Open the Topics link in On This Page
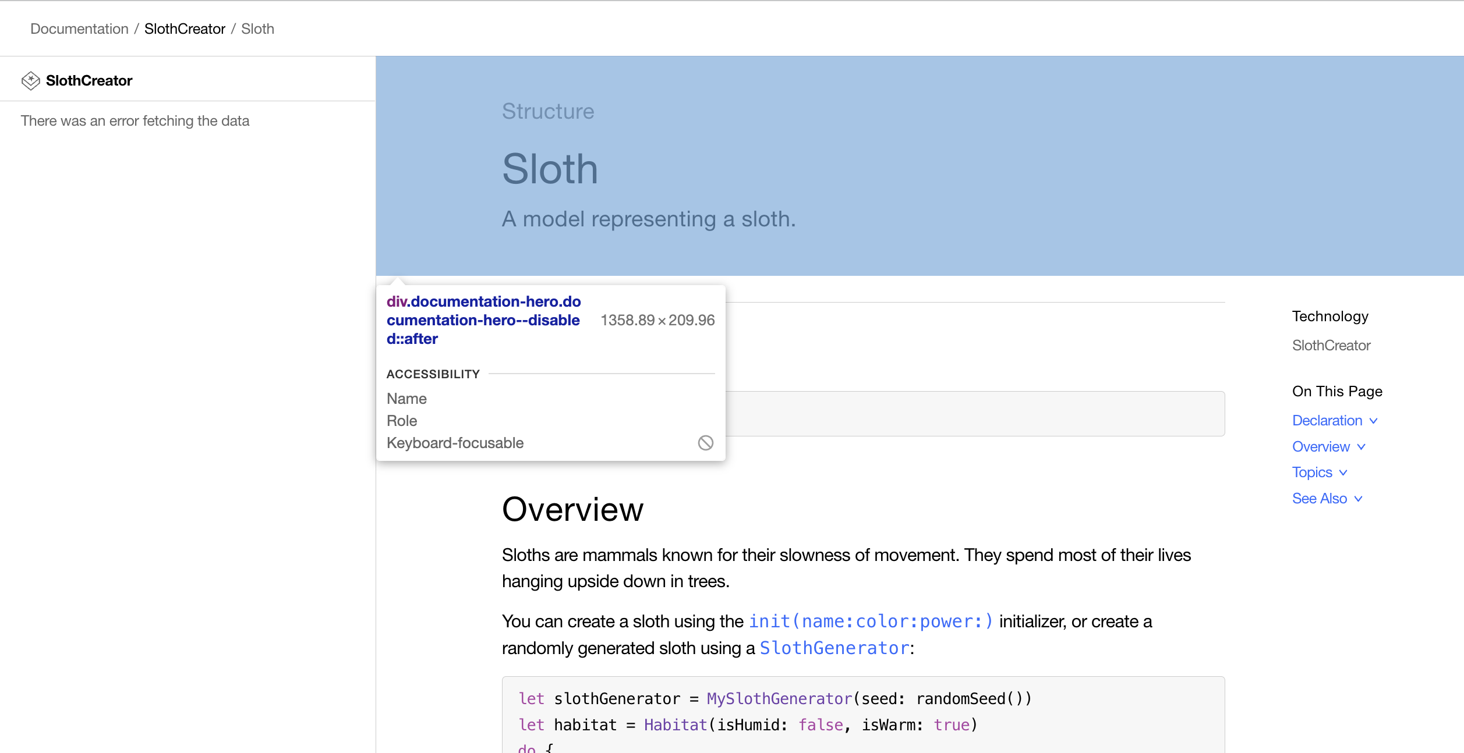Image resolution: width=1464 pixels, height=753 pixels. pyautogui.click(x=1312, y=473)
